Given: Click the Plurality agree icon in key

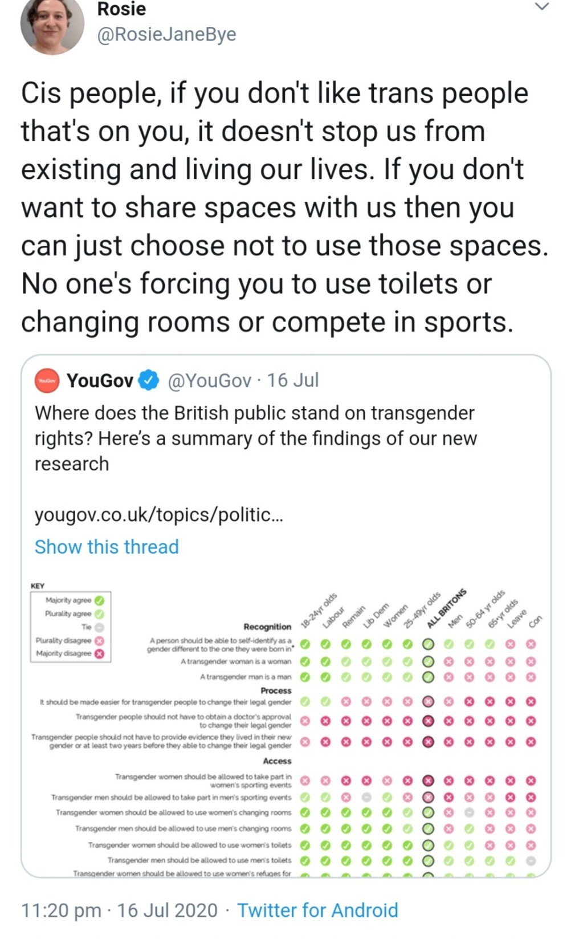Looking at the screenshot, I should (x=99, y=614).
